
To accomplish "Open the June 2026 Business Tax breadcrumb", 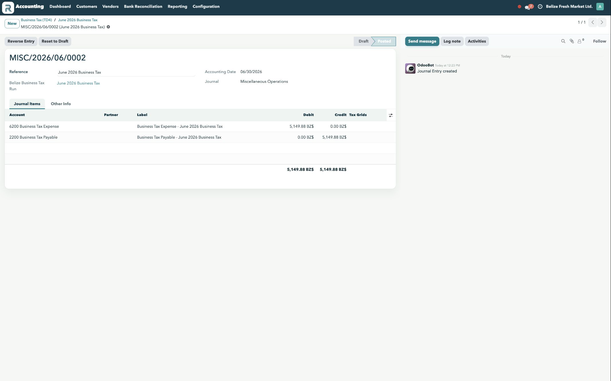I will point(78,20).
